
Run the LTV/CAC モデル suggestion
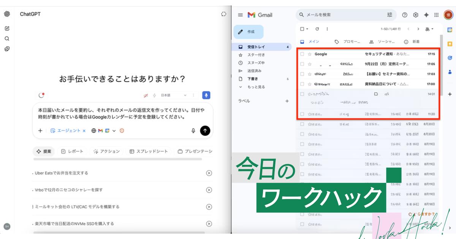(x=209, y=207)
